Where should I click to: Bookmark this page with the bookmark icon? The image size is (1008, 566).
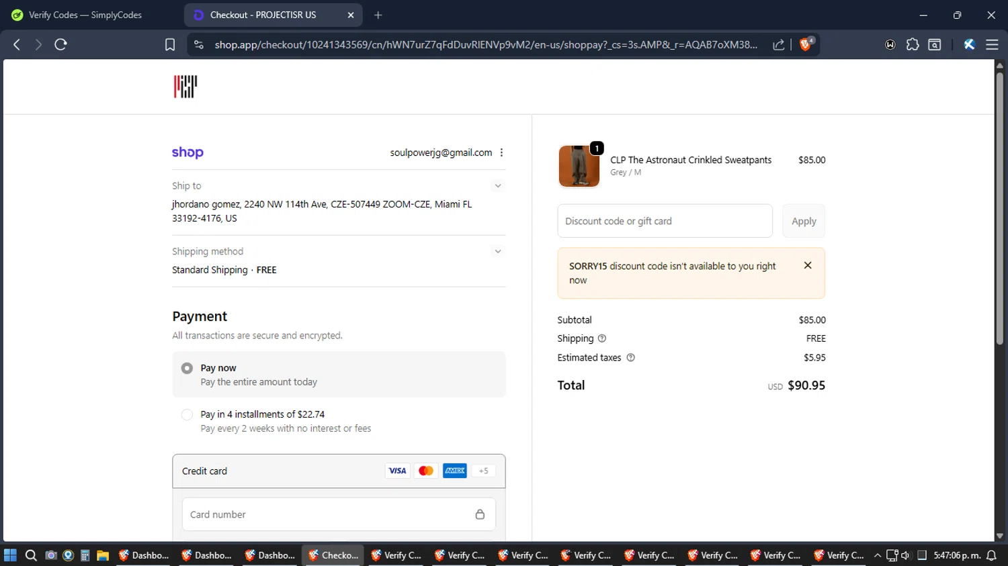(170, 44)
